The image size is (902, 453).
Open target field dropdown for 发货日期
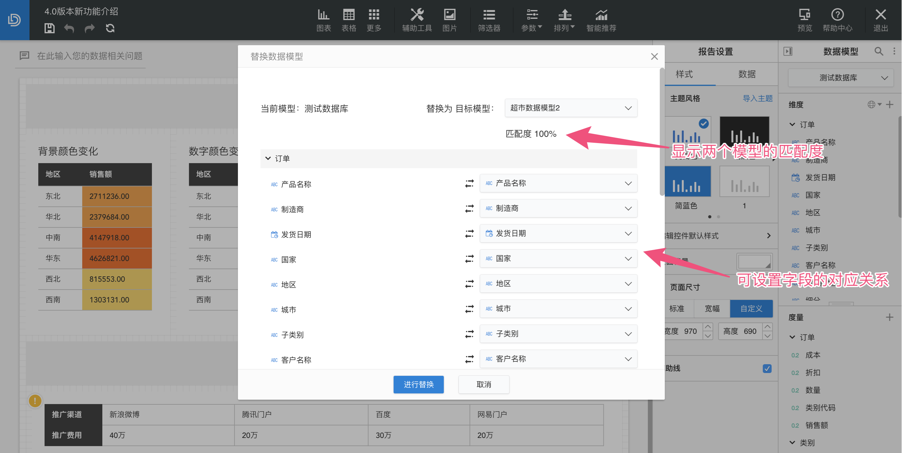558,233
